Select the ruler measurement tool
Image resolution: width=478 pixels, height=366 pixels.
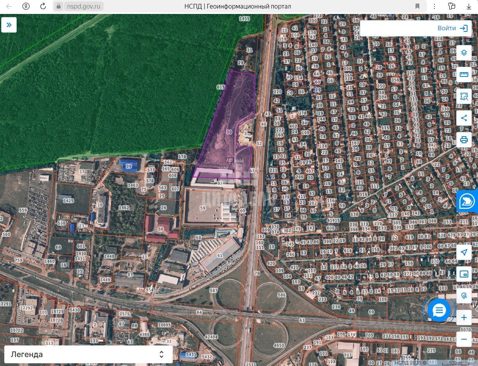[x=464, y=75]
